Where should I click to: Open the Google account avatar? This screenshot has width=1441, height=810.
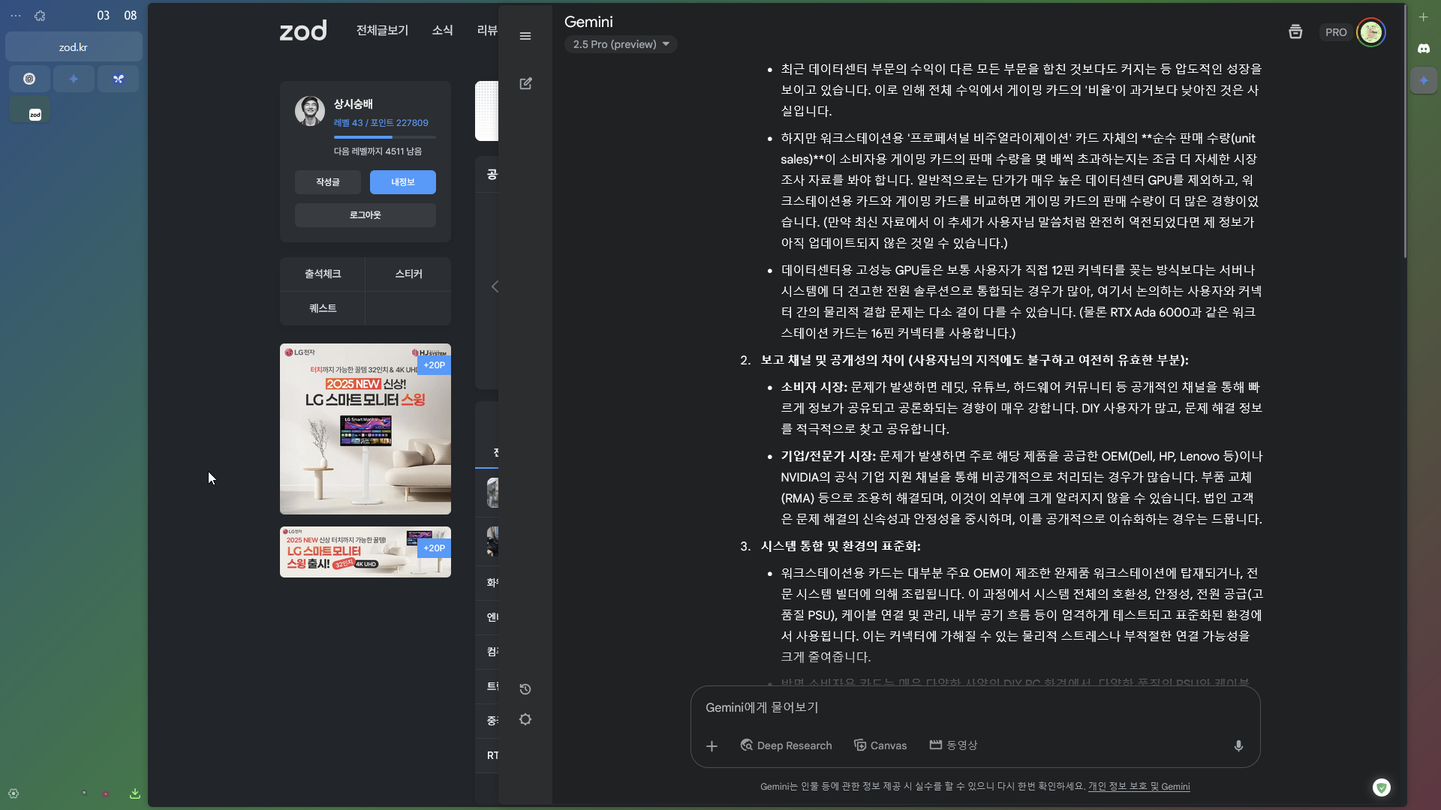[x=1371, y=32]
